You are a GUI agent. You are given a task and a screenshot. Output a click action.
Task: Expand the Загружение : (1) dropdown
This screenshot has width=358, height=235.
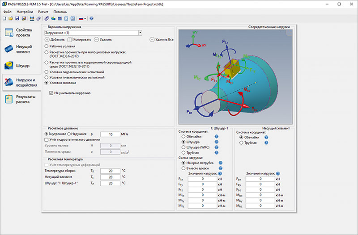140,33
